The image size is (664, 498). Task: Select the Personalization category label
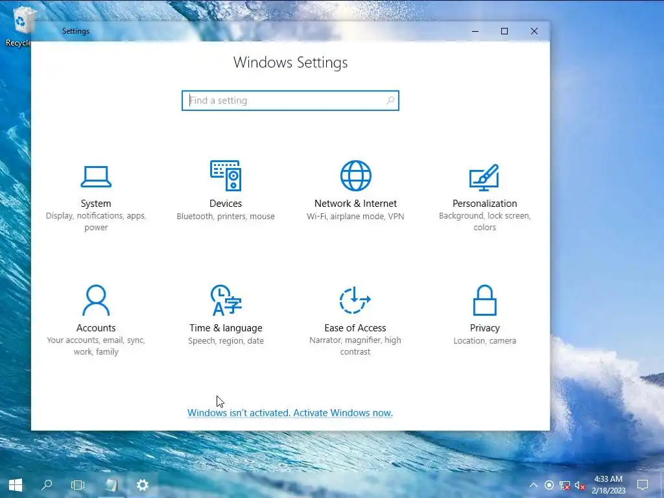pyautogui.click(x=484, y=203)
